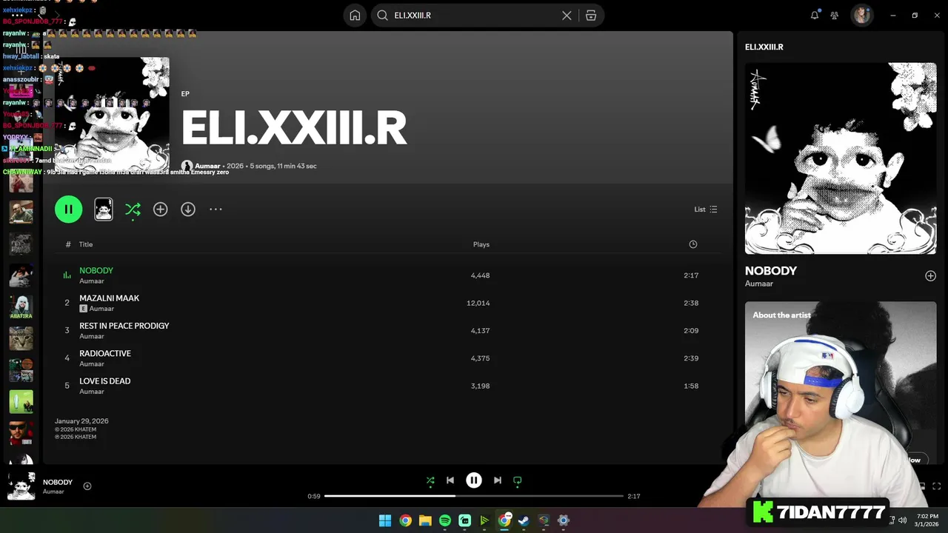Click the duration clock column header
This screenshot has width=948, height=533.
point(692,244)
